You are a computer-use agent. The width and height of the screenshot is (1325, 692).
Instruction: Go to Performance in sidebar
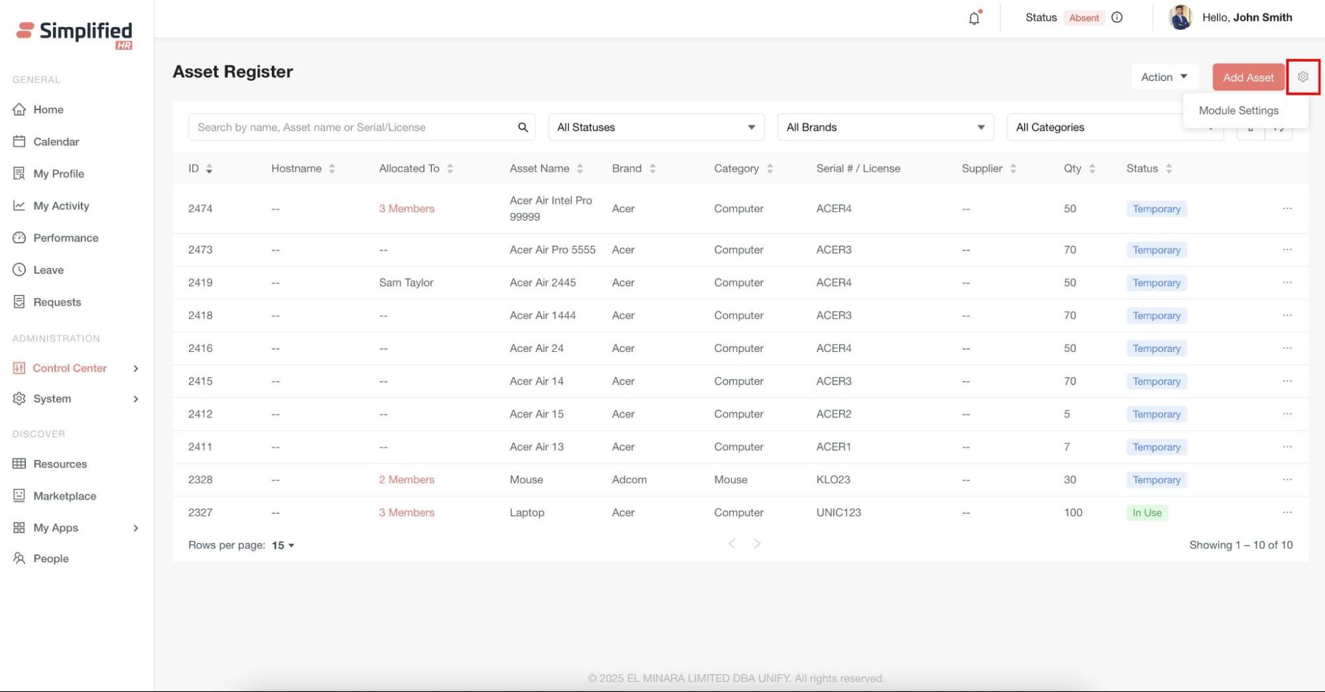tap(66, 238)
